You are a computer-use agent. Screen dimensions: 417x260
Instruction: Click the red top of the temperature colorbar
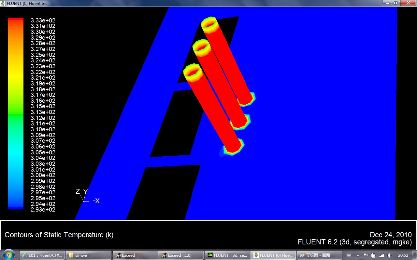pos(16,20)
